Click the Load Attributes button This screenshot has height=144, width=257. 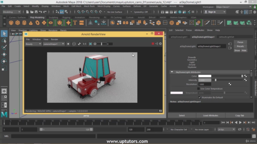[210, 116]
